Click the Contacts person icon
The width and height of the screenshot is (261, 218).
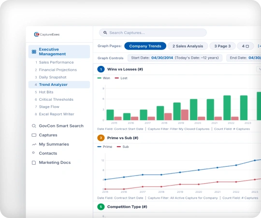coord(33,153)
